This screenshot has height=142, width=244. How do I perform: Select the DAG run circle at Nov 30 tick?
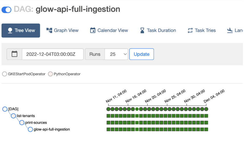[x=186, y=109]
